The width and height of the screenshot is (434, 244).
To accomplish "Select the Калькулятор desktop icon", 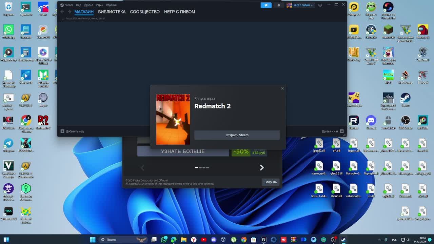I will 26,55.
